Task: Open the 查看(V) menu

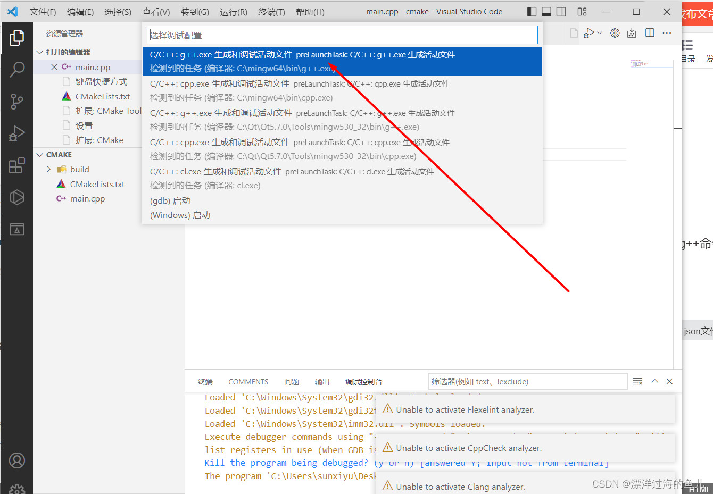Action: click(156, 12)
